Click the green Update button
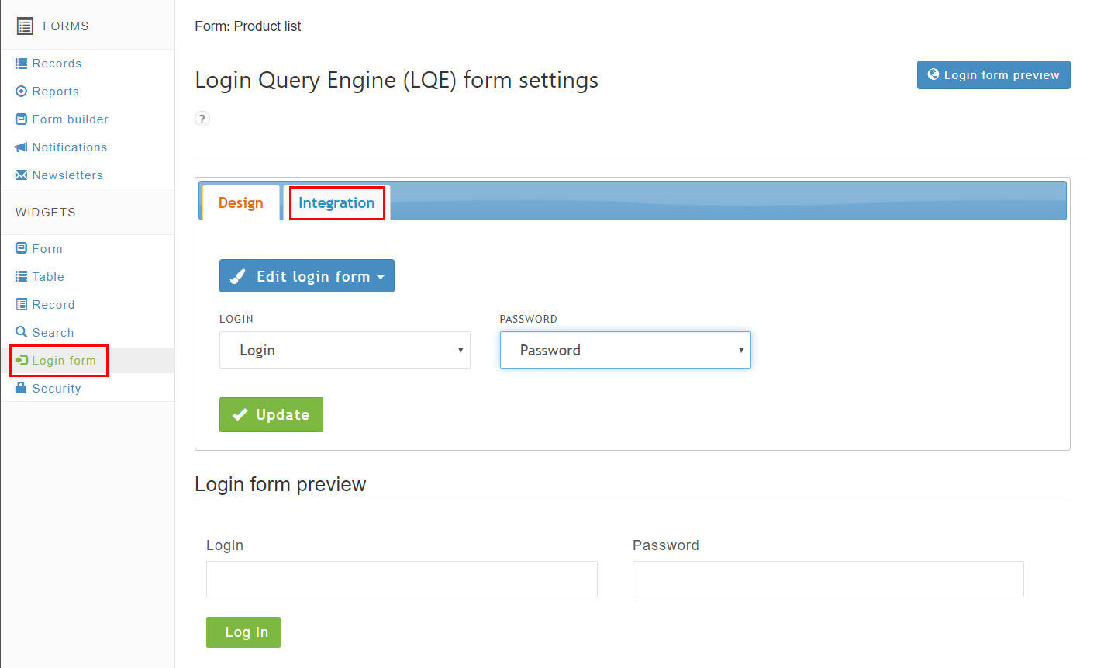The image size is (1097, 668). coord(271,414)
